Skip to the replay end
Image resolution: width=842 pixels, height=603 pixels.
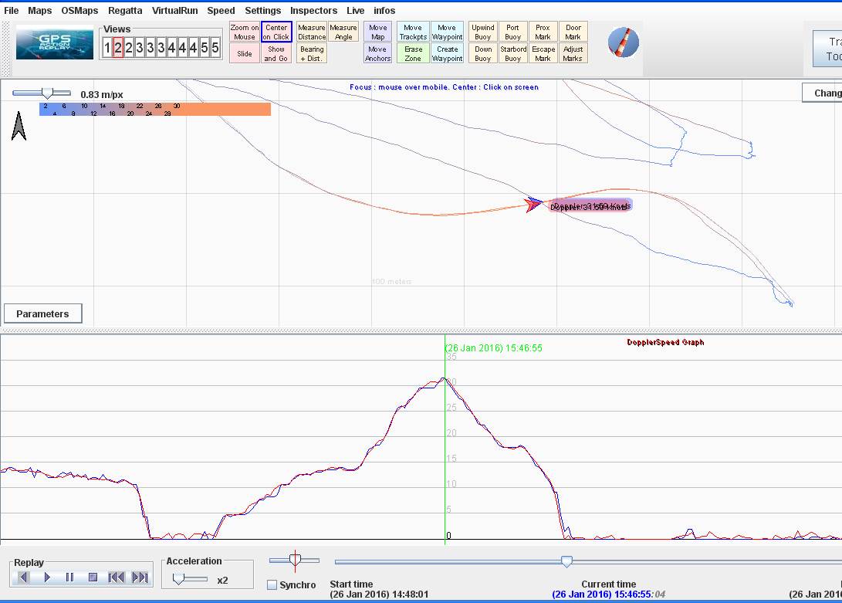[140, 577]
